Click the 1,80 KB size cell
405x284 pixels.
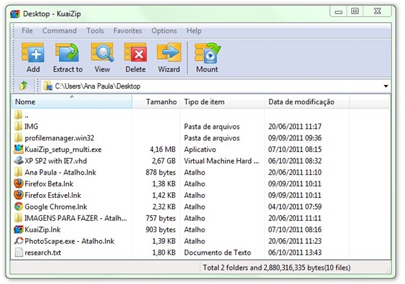coord(164,252)
